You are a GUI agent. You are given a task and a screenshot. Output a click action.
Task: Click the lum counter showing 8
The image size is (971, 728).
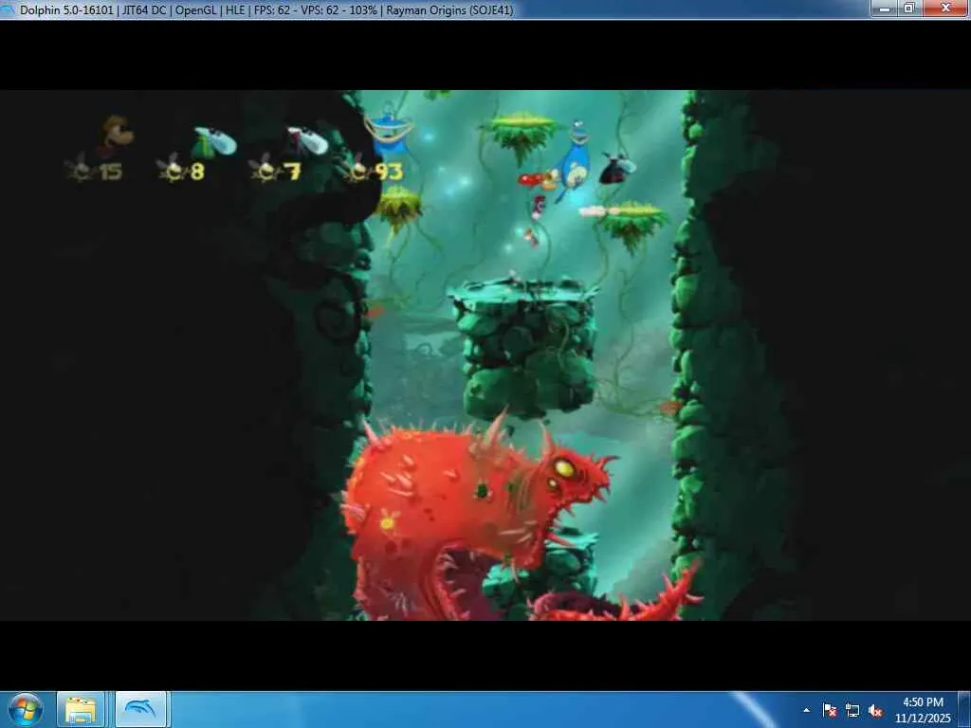click(x=181, y=171)
